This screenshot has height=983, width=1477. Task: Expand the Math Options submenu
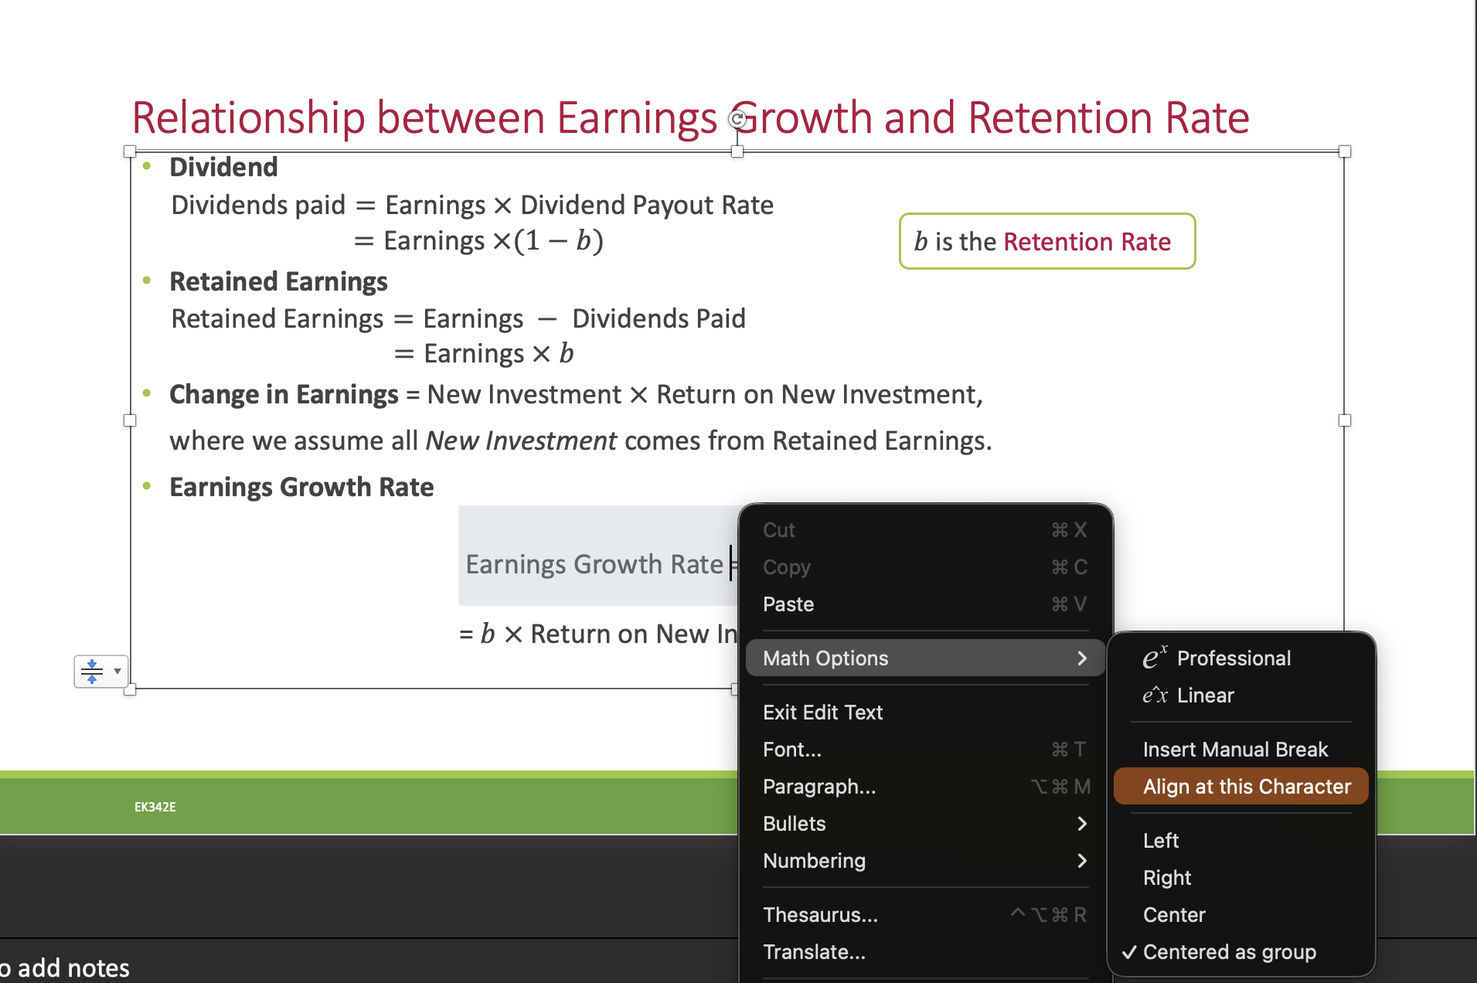click(x=925, y=658)
